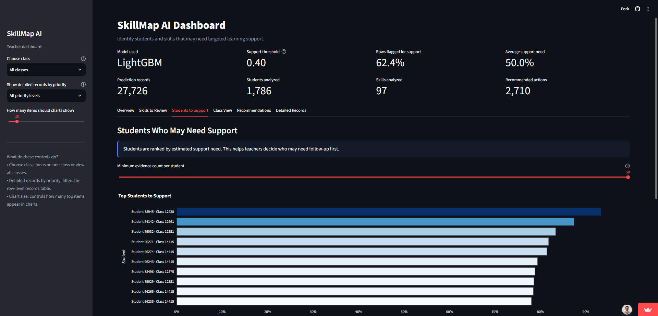
Task: Click the Fork button
Action: click(625, 9)
